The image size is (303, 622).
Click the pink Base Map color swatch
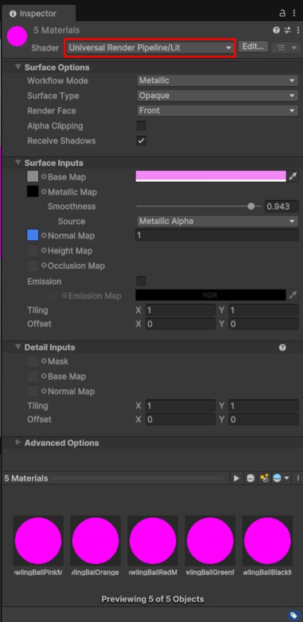pyautogui.click(x=211, y=176)
